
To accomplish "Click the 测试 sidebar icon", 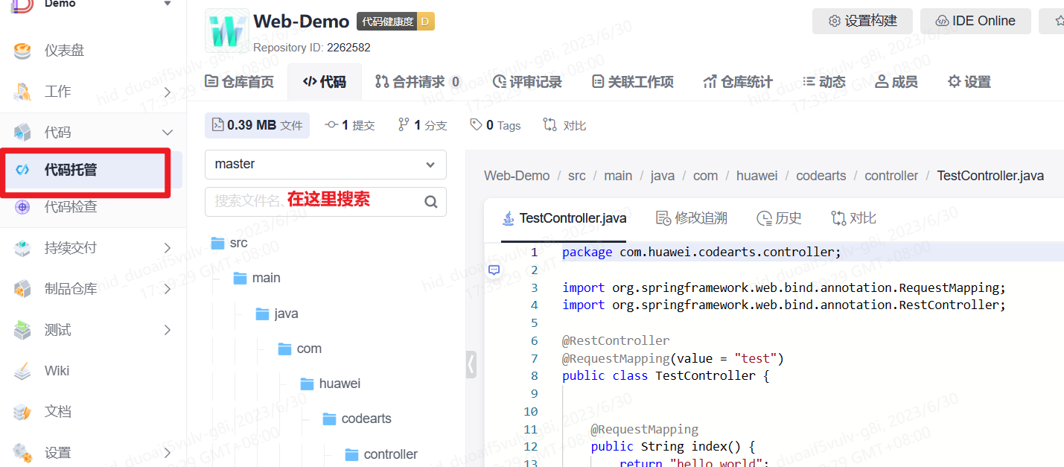I will point(23,330).
